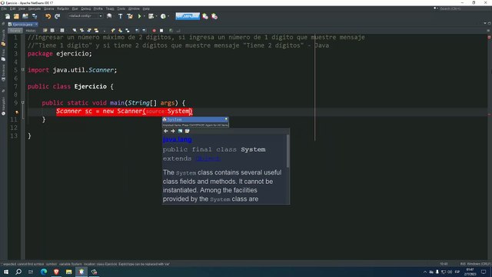This screenshot has height=277, width=492.
Task: Collapse the import fold on line 5
Action: [x=22, y=70]
